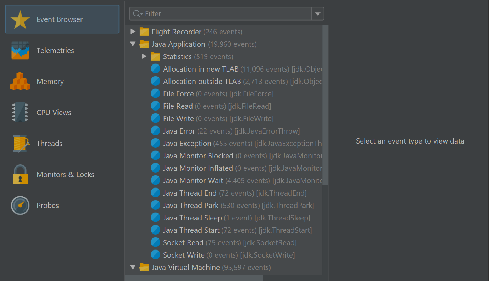Screen dimensions: 489x281
Task: Click the Java Virtual Machine folder icon
Action: point(144,268)
